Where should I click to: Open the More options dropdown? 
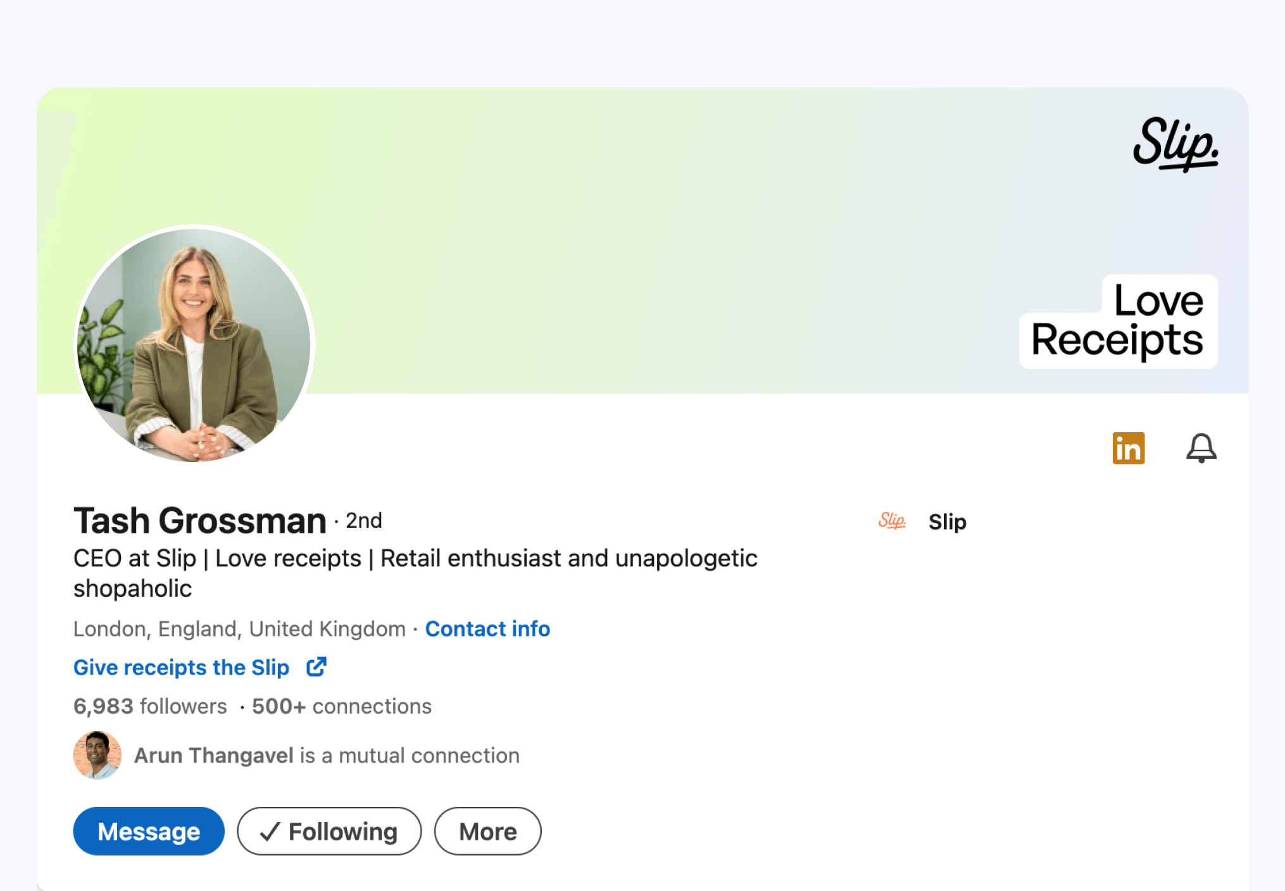tap(487, 831)
